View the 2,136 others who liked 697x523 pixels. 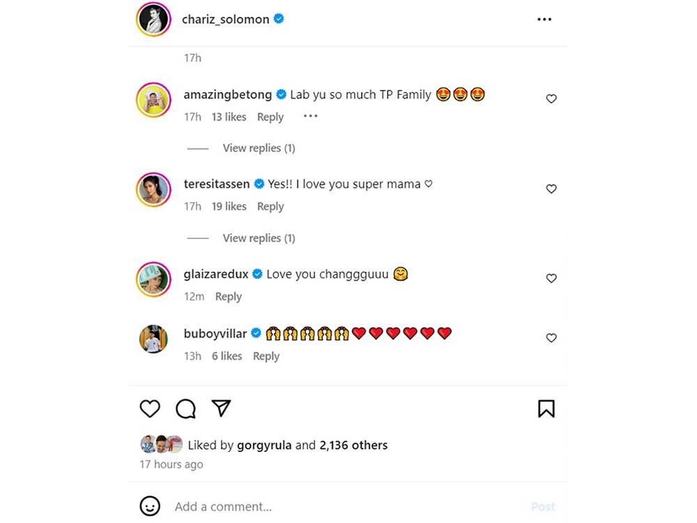point(353,445)
